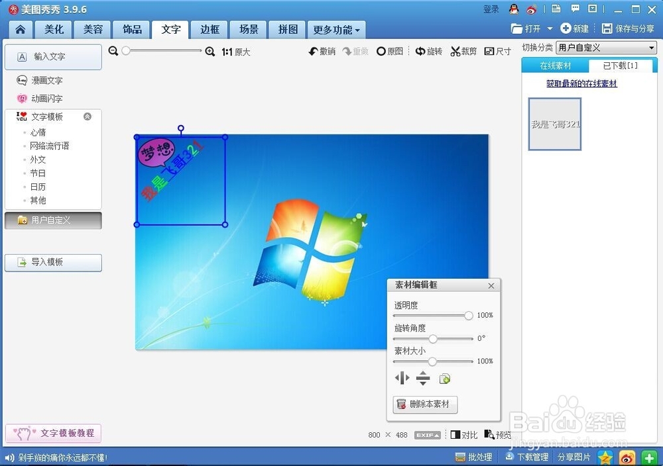This screenshot has height=466, width=663.
Task: Click the 输入文字 button
Action: coord(53,56)
